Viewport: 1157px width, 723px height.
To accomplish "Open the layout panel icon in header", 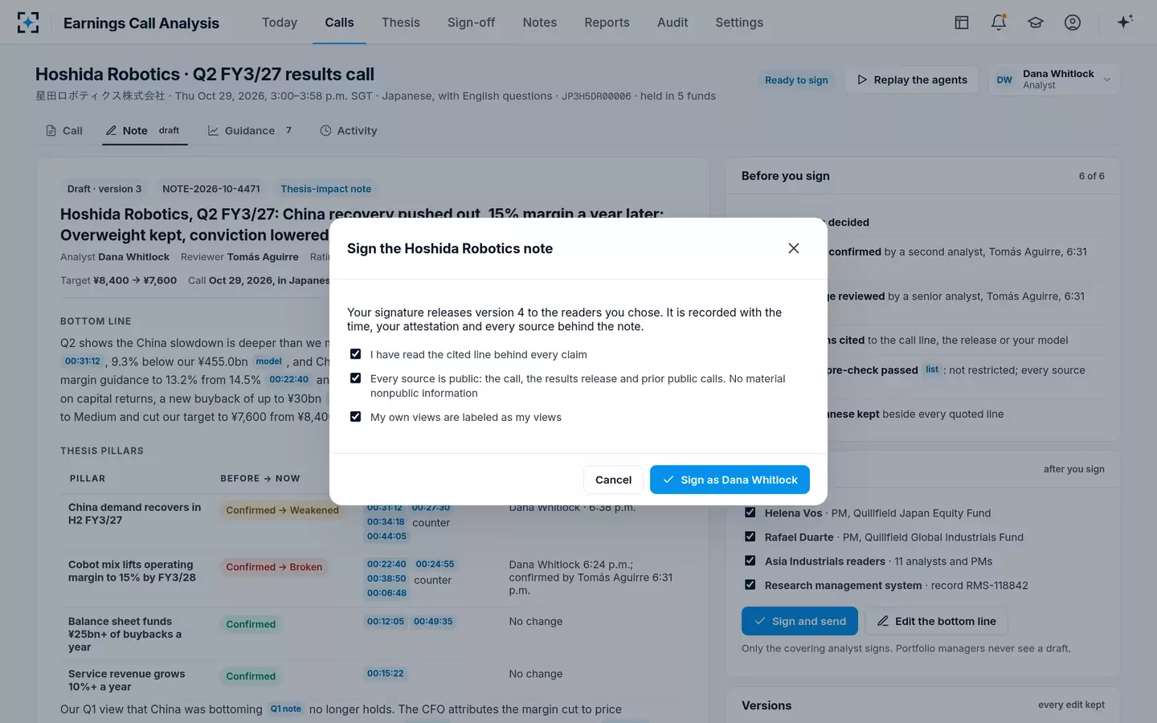I will click(962, 22).
